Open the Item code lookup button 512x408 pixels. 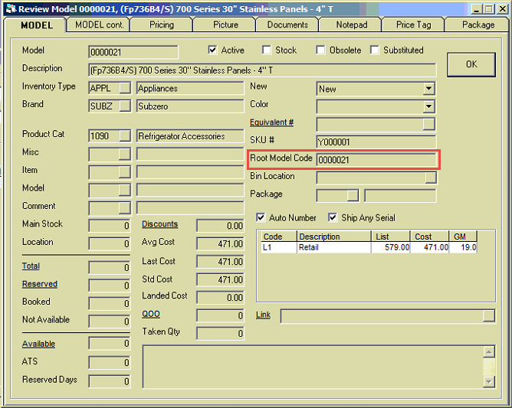[124, 172]
